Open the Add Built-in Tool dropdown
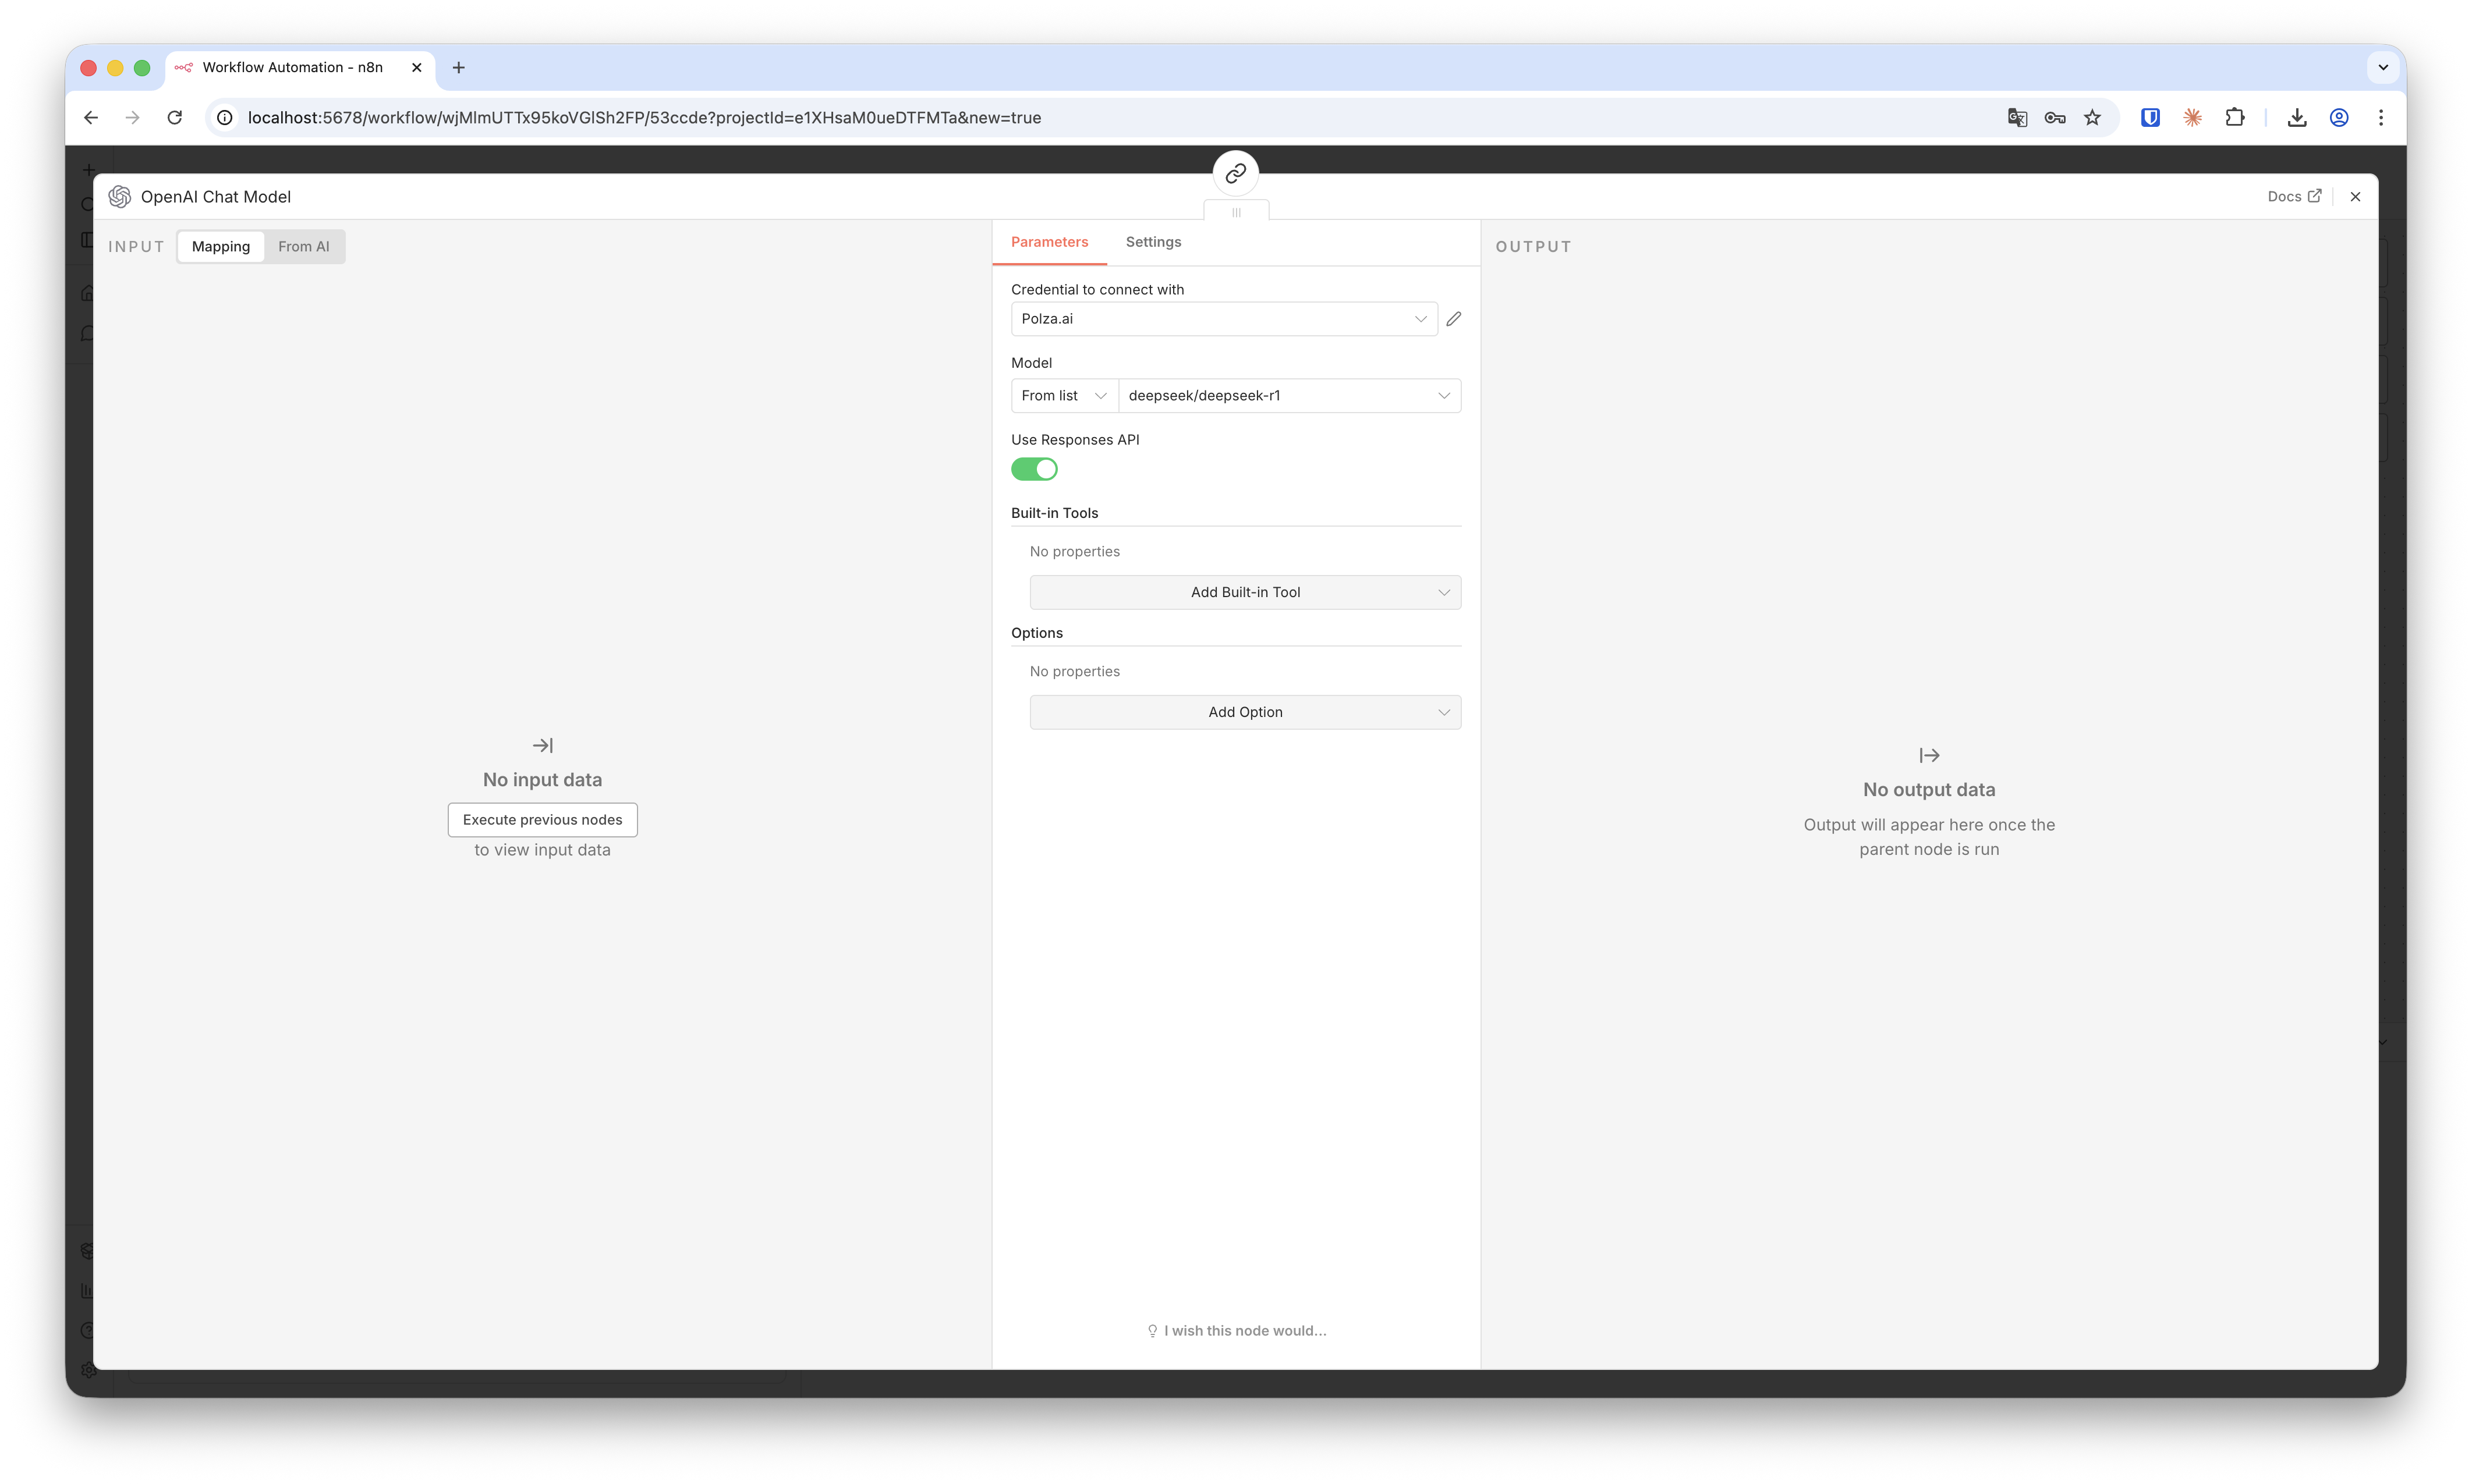Image resolution: width=2472 pixels, height=1484 pixels. point(1245,592)
